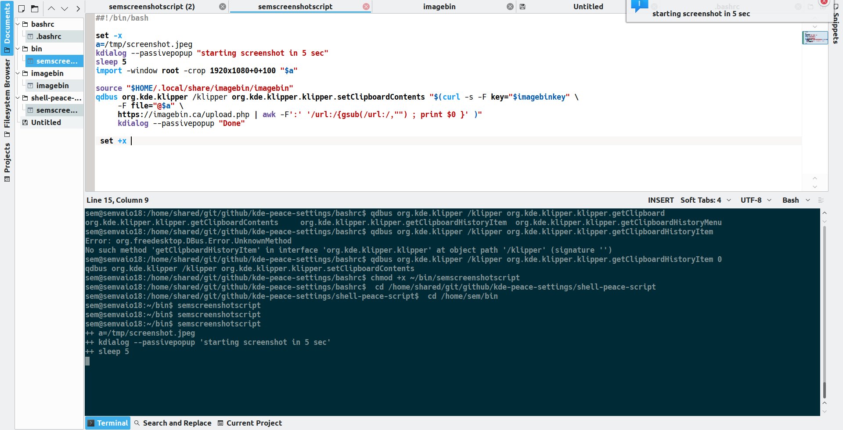Image resolution: width=843 pixels, height=430 pixels.
Task: Click 'a=/tmp/screenshot.jpeg' line in editor
Action: point(144,44)
